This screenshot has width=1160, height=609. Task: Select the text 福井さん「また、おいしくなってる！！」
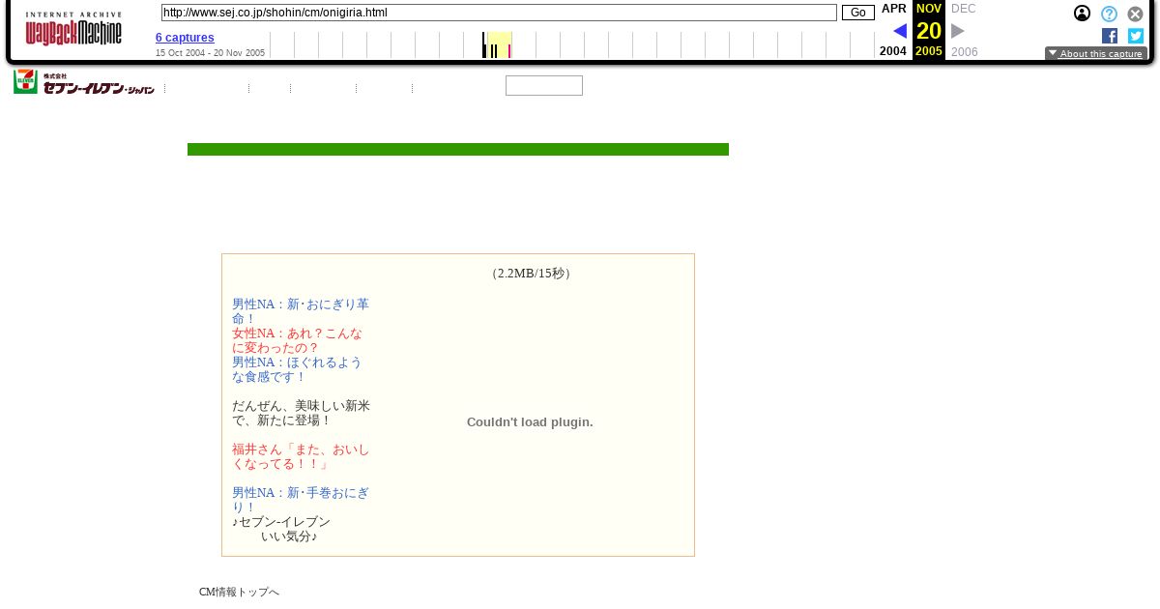302,456
